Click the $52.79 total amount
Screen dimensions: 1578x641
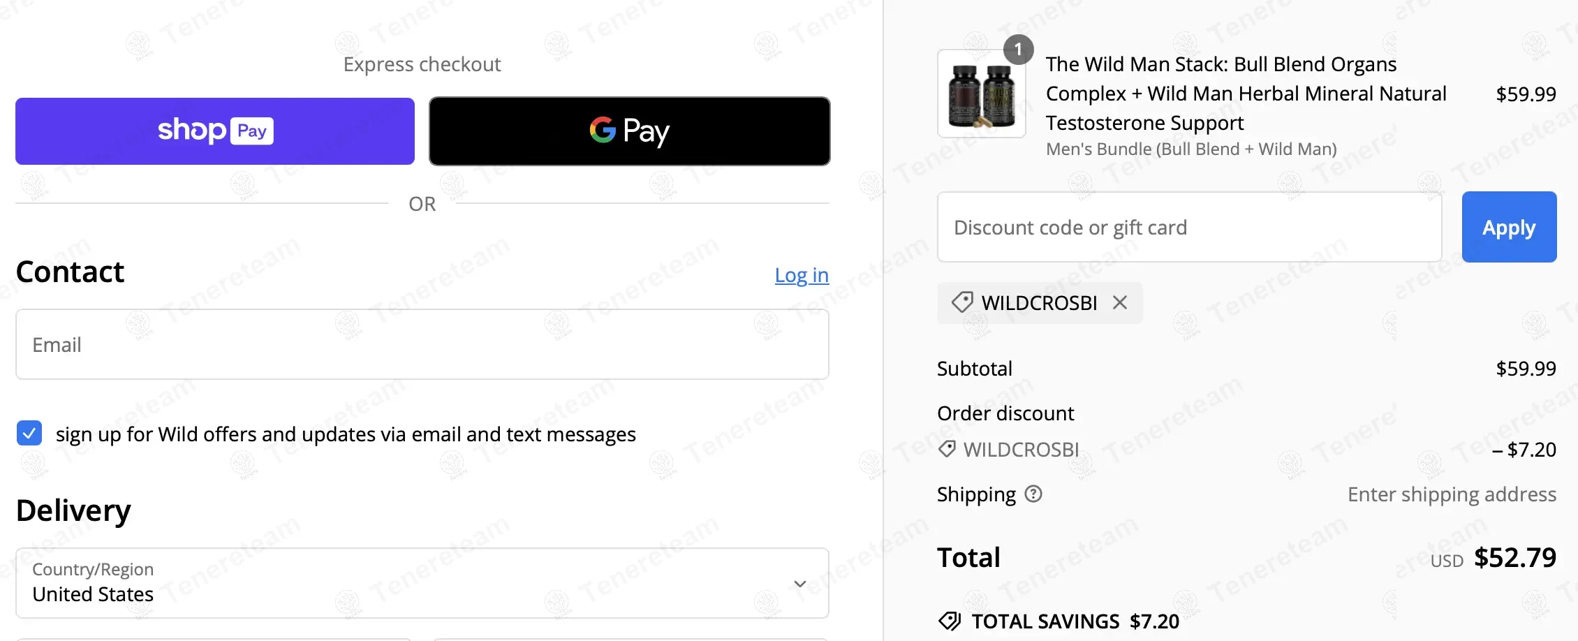click(1514, 557)
